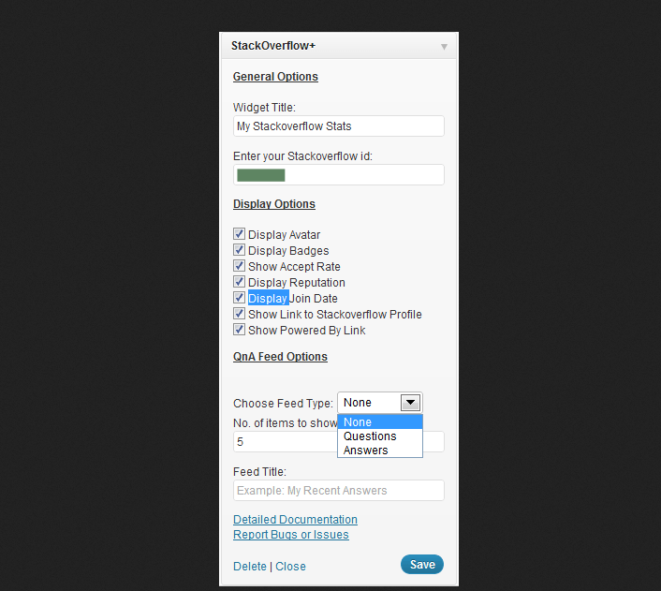
Task: Uncheck Display Avatar checkbox
Action: tap(239, 234)
